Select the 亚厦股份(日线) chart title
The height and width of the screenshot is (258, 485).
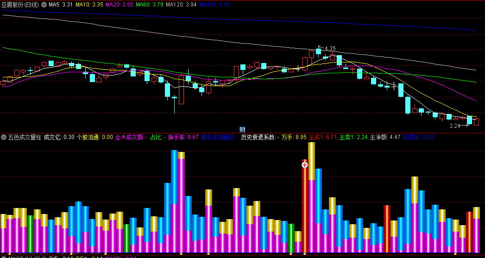pyautogui.click(x=20, y=5)
